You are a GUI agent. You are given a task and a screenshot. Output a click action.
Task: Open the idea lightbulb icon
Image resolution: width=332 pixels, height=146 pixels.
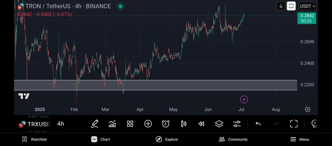[x=314, y=124]
